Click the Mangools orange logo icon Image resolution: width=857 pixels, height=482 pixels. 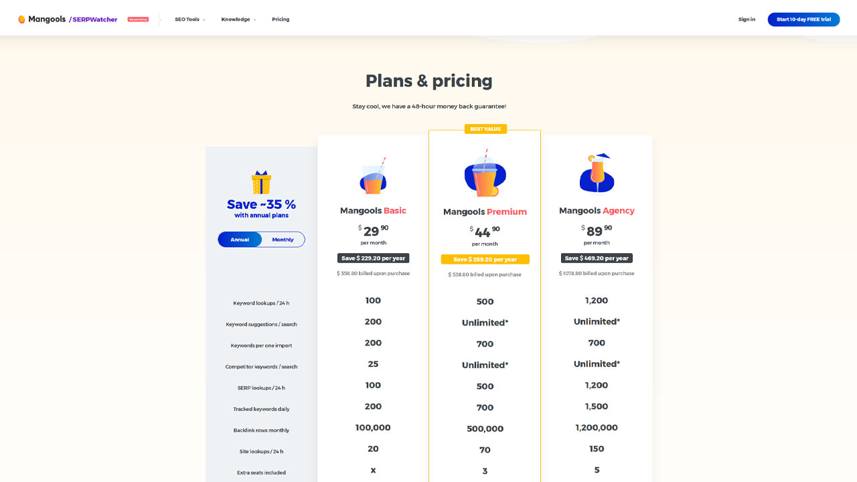(x=21, y=19)
